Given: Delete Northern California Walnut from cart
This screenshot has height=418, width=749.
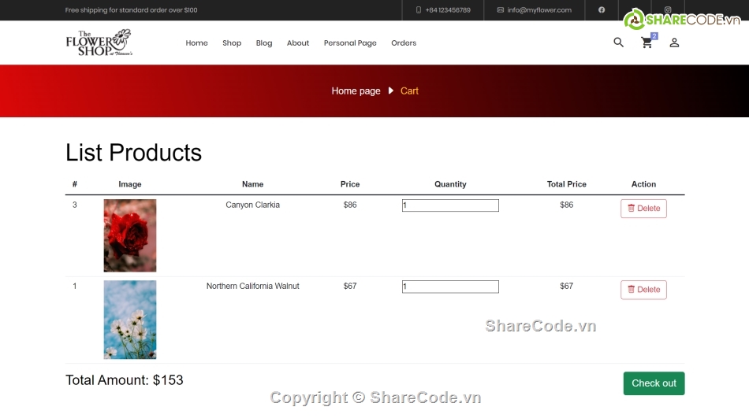Looking at the screenshot, I should pos(643,290).
